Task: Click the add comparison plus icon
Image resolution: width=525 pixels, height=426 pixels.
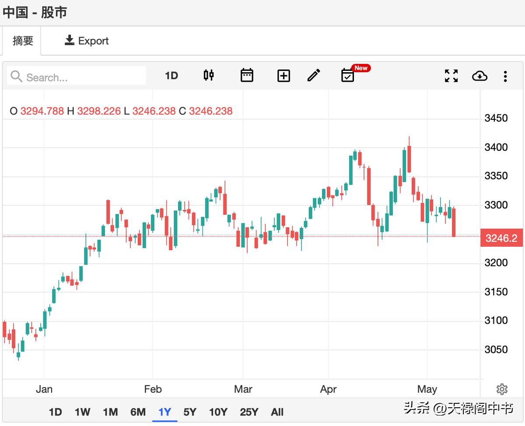Action: (x=283, y=76)
